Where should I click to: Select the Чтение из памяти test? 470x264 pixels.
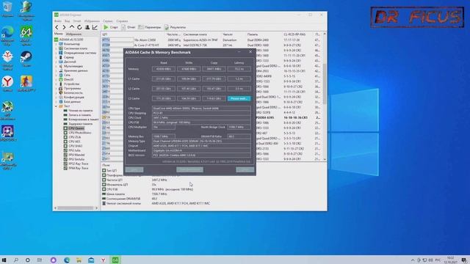[80, 111]
